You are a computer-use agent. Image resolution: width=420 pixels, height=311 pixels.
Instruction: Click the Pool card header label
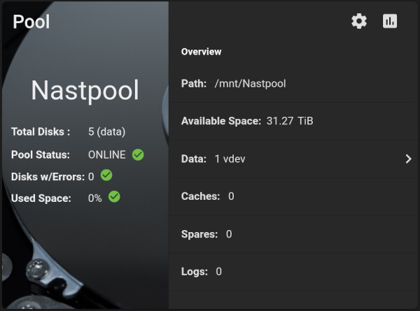(x=31, y=22)
